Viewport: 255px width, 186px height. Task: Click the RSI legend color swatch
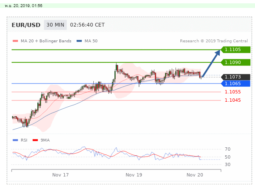(15, 140)
